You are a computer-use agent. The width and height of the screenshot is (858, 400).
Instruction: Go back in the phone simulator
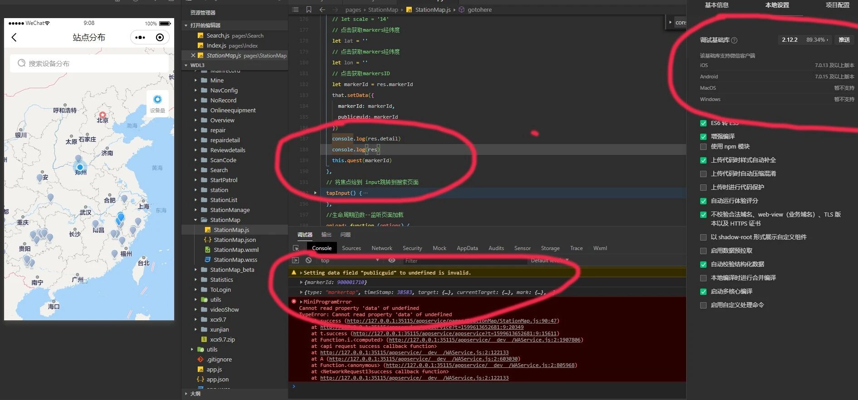pyautogui.click(x=14, y=38)
